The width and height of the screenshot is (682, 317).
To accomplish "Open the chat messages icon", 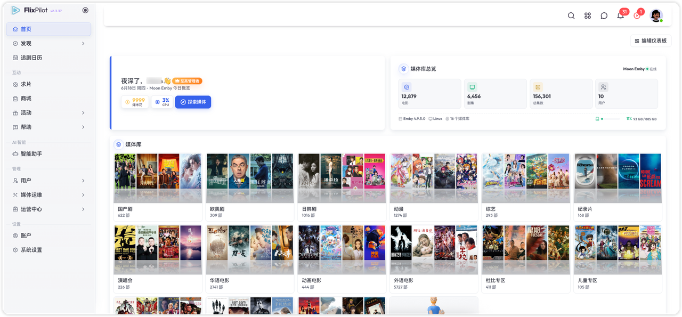I will coord(604,15).
